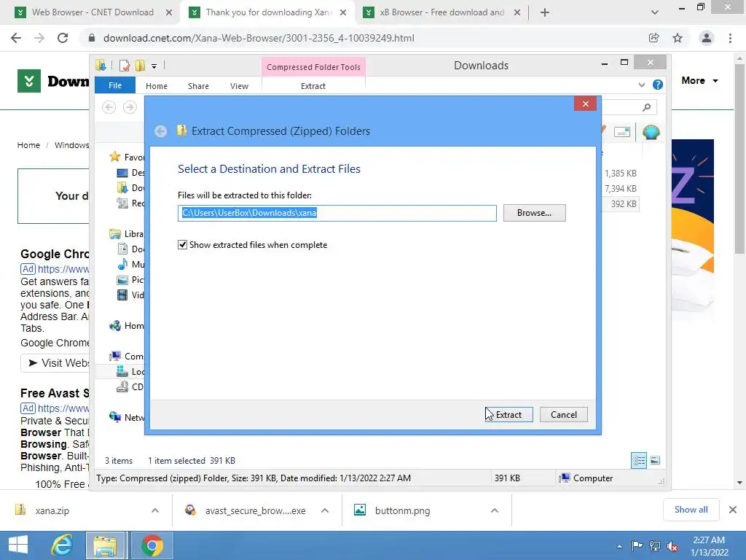Screen dimensions: 746x560
Task: Click Show all downloads
Action: 691,510
